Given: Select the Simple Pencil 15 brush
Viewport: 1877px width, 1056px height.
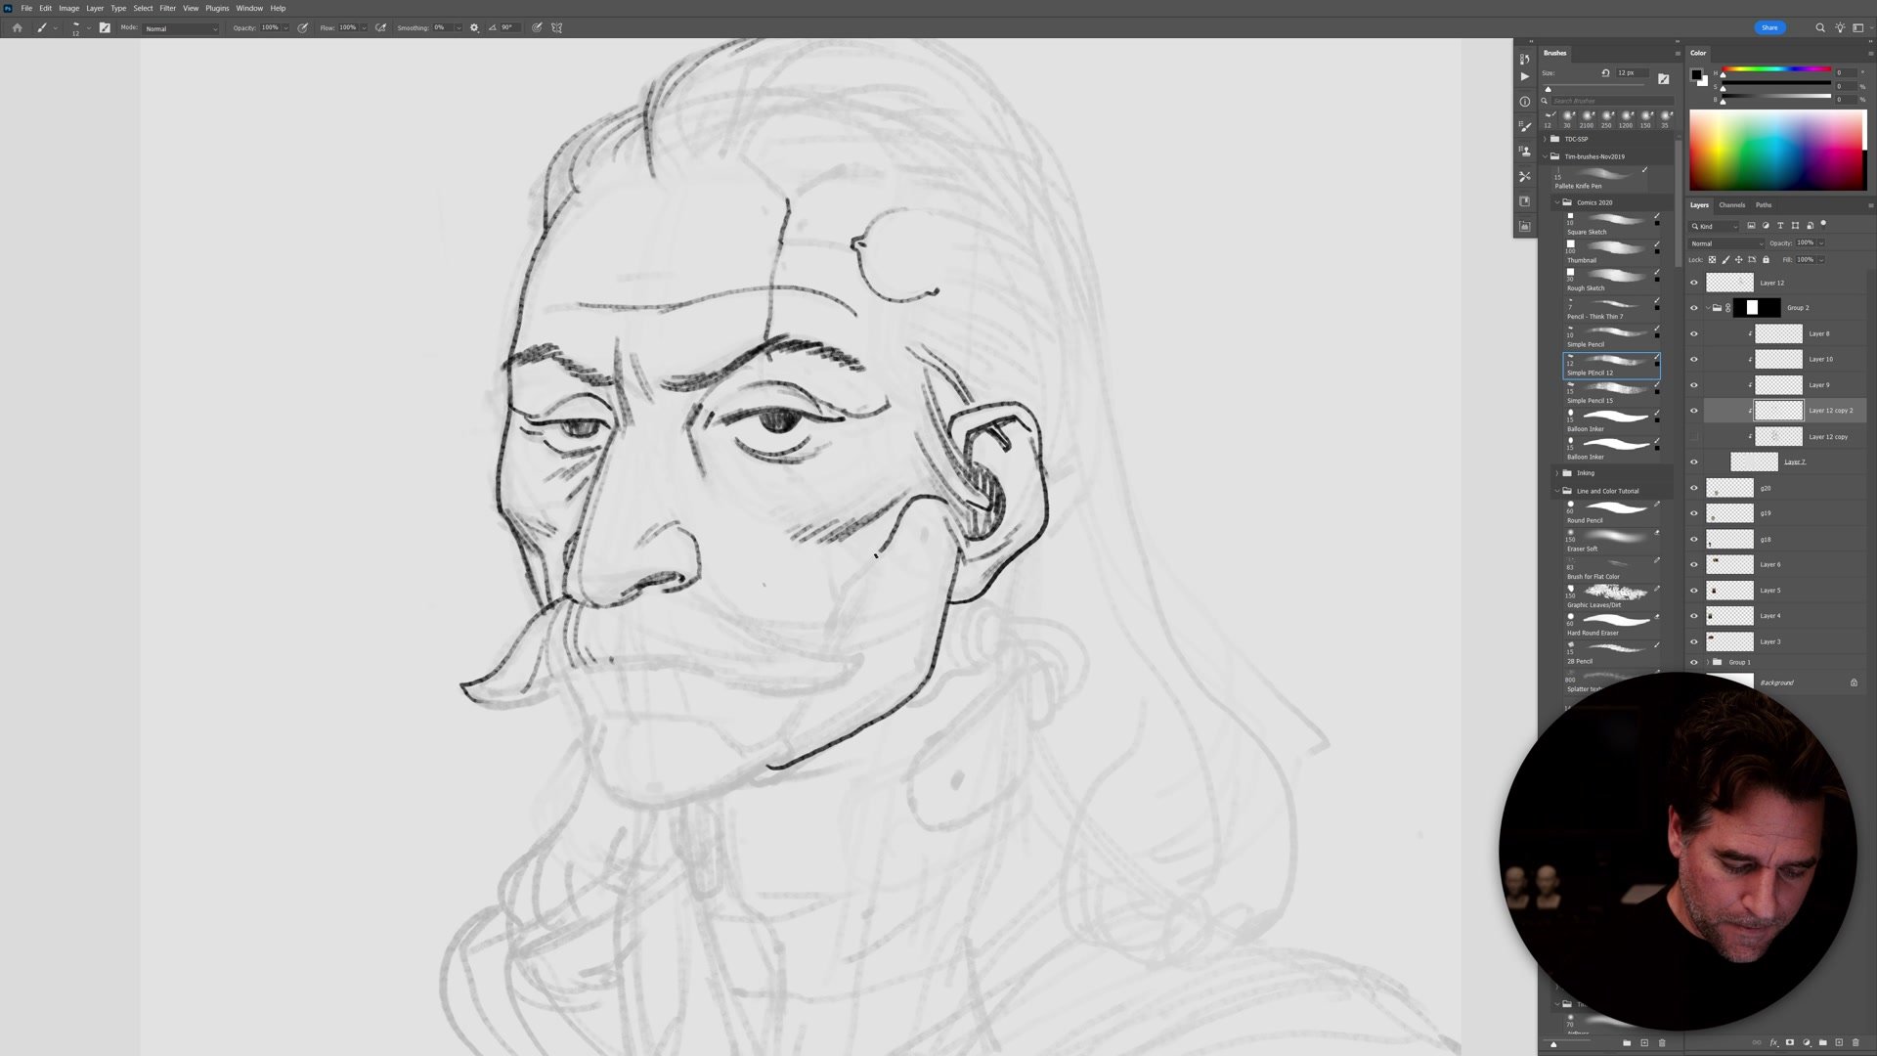Looking at the screenshot, I should click(1611, 393).
